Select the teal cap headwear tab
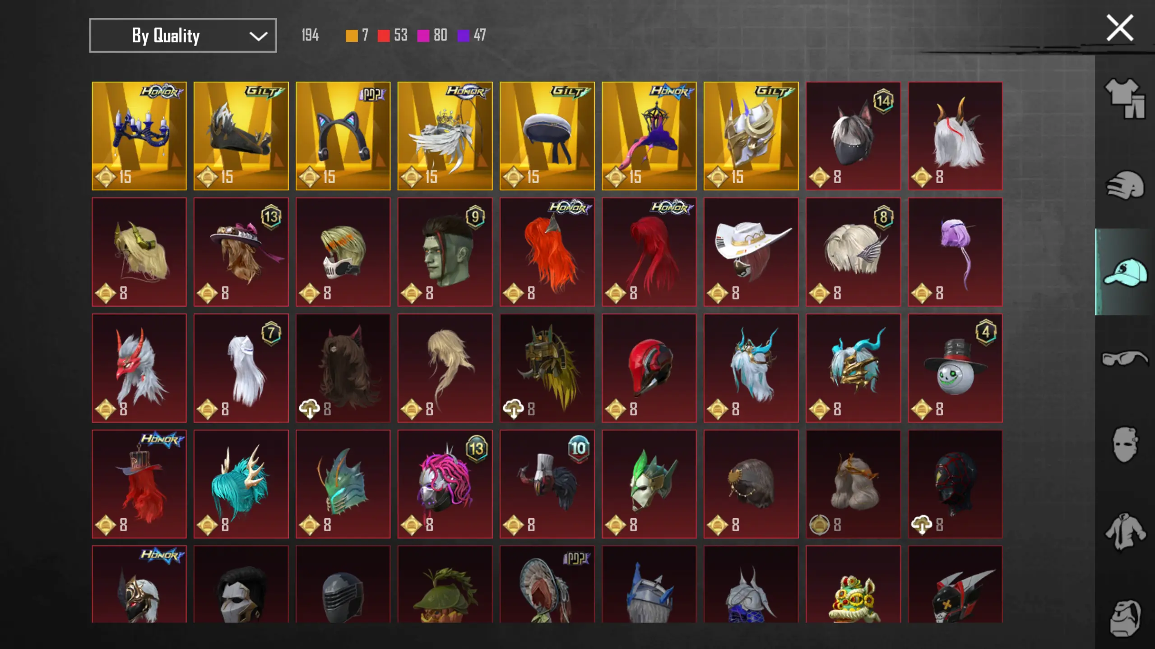The image size is (1155, 649). click(x=1125, y=272)
